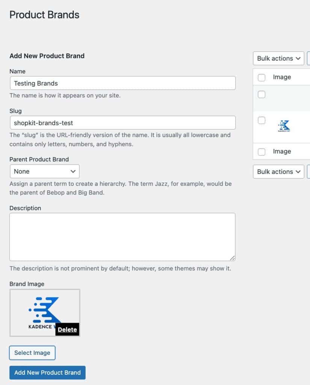
Task: Delete the selected brand image
Action: pyautogui.click(x=67, y=330)
